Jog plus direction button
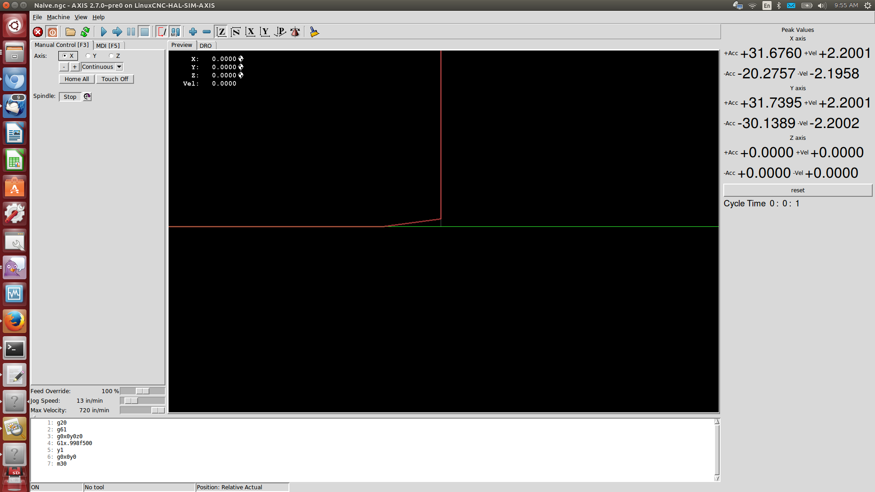 (75, 67)
